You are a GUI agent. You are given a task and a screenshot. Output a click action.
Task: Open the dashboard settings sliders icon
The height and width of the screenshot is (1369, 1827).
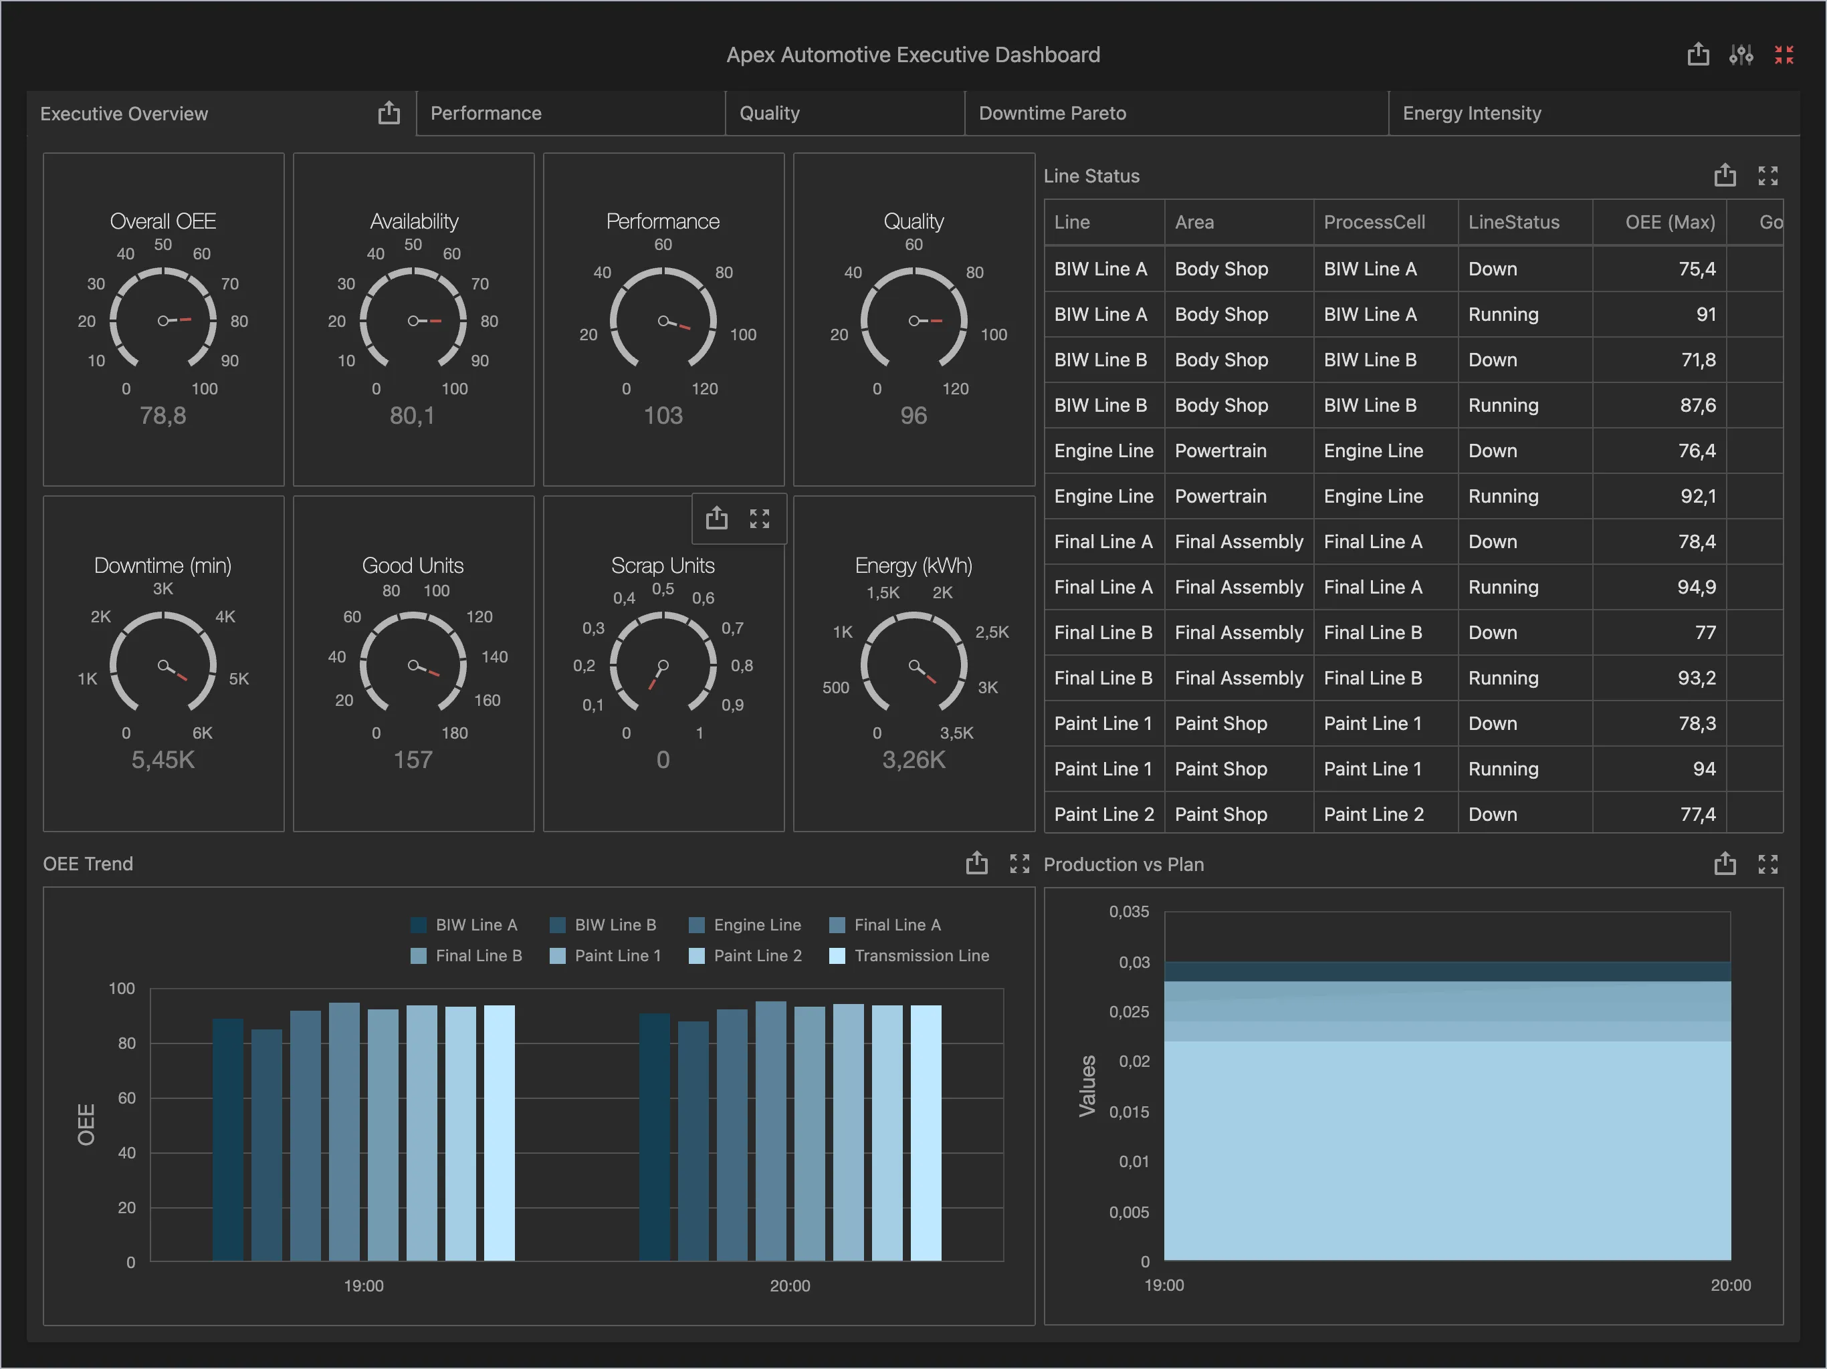click(1741, 55)
